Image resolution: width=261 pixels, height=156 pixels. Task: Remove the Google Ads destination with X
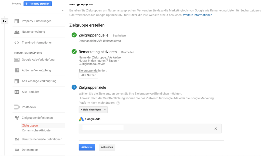216,129
